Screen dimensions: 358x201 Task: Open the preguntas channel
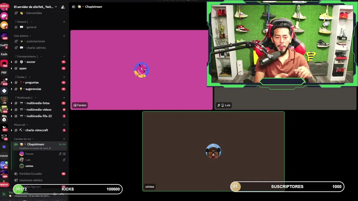point(39,83)
